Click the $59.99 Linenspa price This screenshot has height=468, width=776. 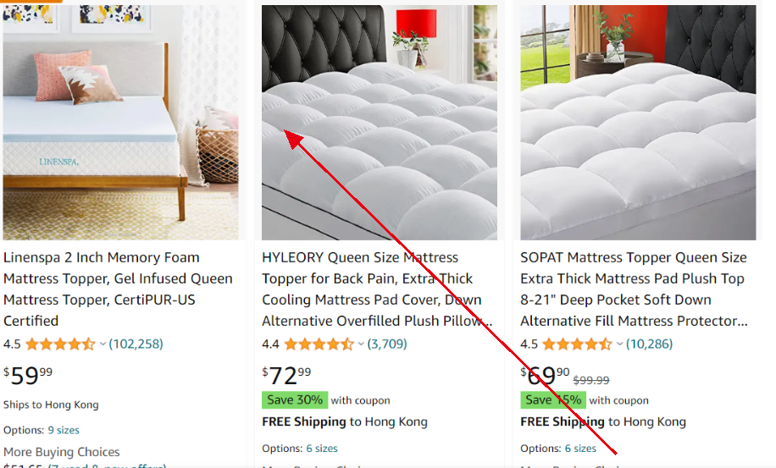pos(28,373)
